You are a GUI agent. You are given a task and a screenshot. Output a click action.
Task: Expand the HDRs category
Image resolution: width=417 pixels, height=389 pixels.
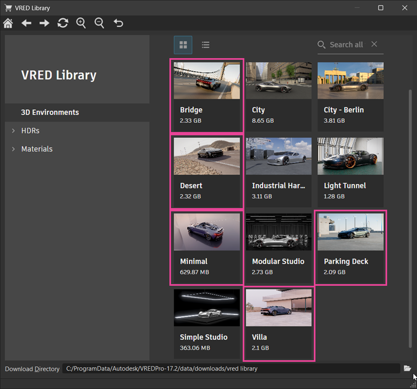click(13, 130)
